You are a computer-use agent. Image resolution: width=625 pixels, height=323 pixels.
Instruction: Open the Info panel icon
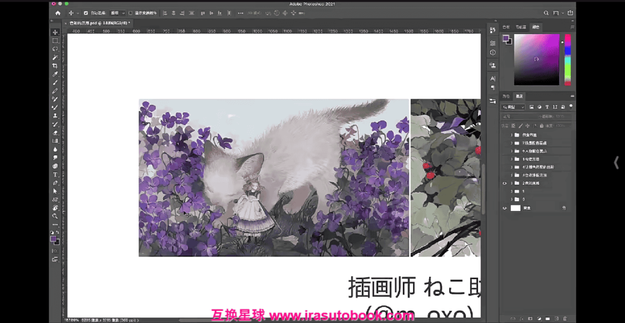pos(493,52)
